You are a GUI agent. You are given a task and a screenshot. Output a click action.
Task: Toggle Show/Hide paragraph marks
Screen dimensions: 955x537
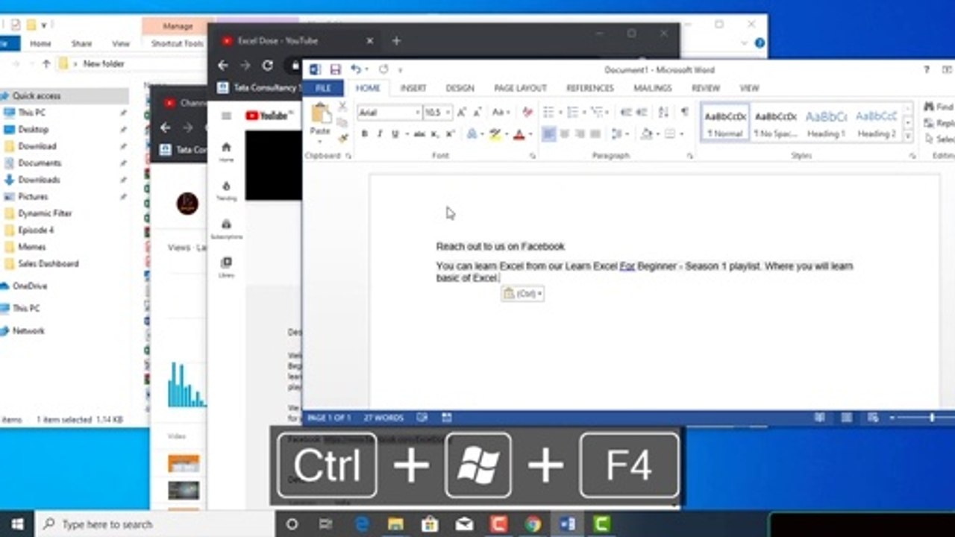tap(684, 113)
